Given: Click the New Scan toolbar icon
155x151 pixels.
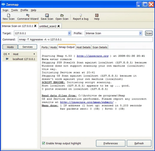Looking at the screenshot, I should pos(8,15).
